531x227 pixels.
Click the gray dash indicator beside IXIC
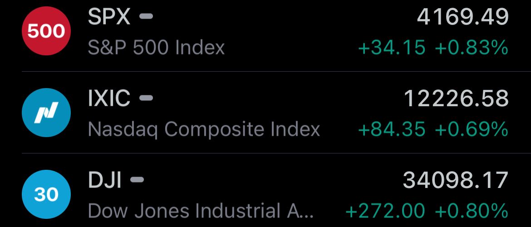click(146, 98)
